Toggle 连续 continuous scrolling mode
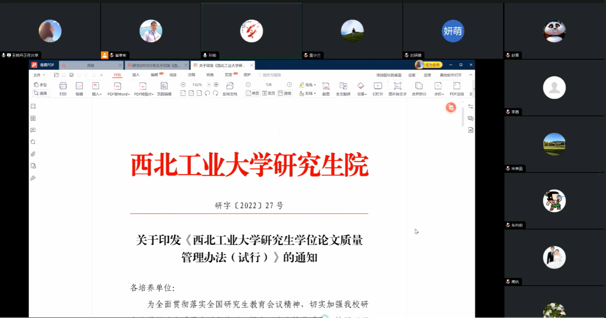Image resolution: width=606 pixels, height=318 pixels. point(284,94)
